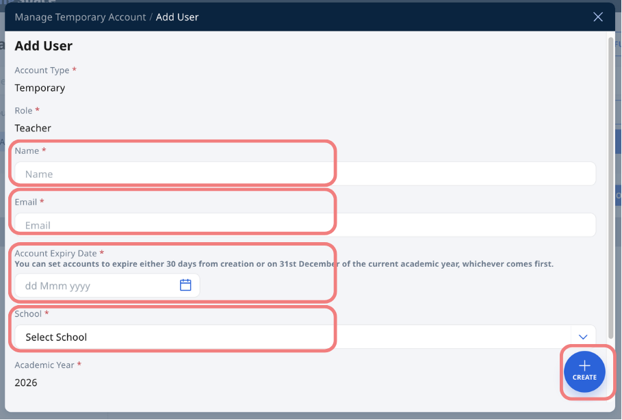
Task: Click the School field label
Action: (28, 314)
